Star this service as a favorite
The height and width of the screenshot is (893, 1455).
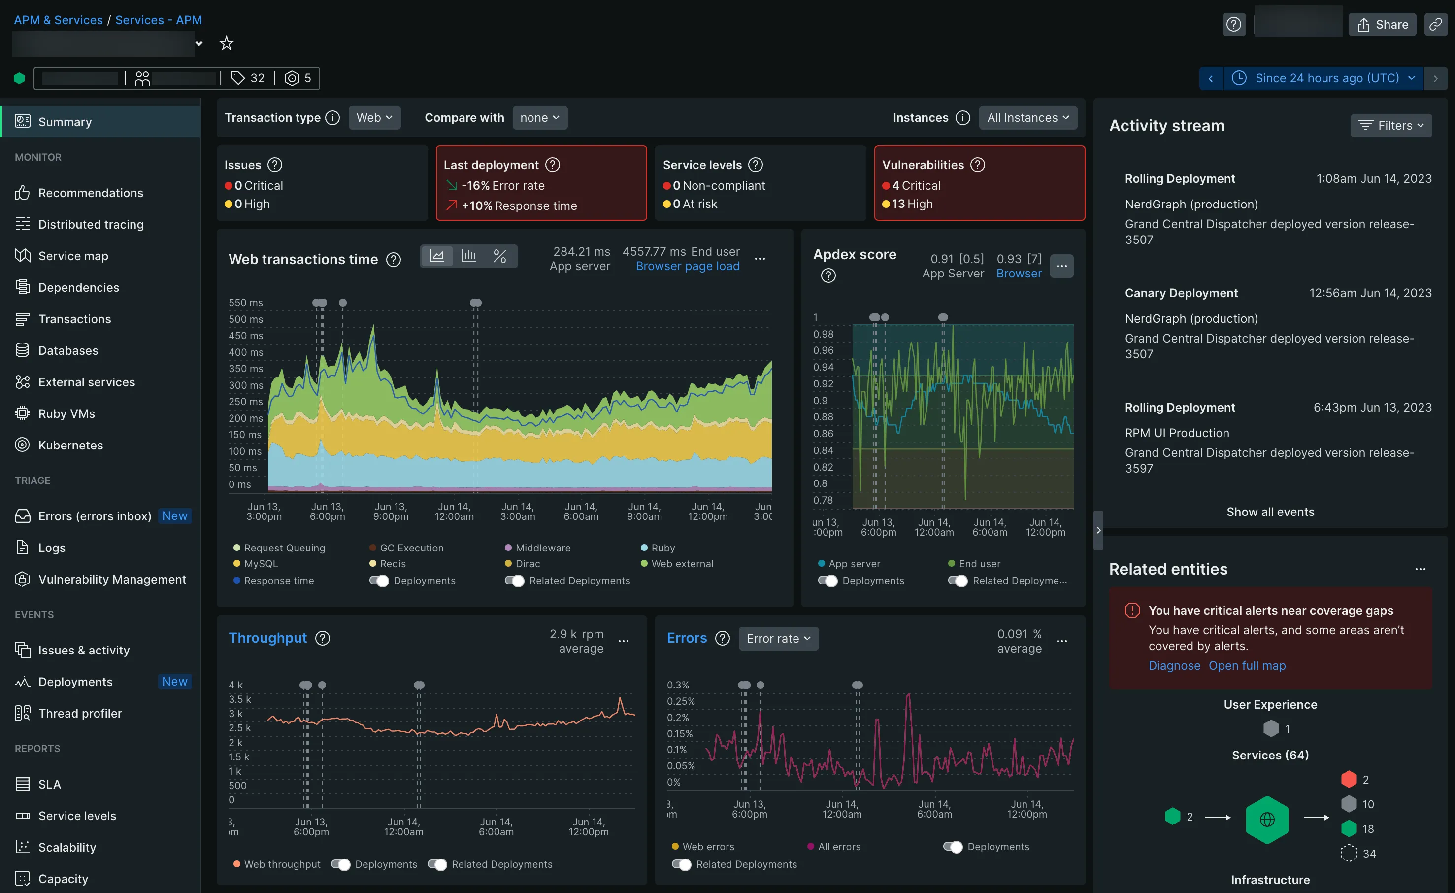coord(226,43)
